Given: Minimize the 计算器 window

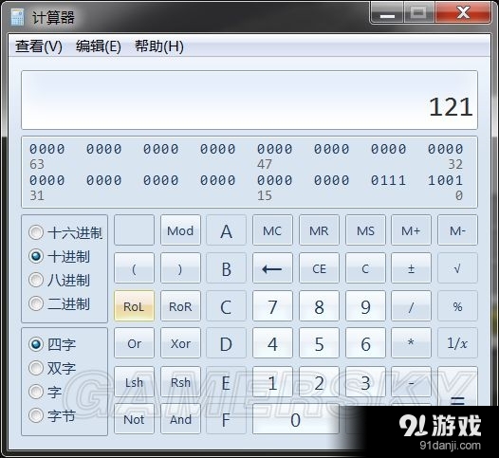Looking at the screenshot, I should [x=387, y=12].
